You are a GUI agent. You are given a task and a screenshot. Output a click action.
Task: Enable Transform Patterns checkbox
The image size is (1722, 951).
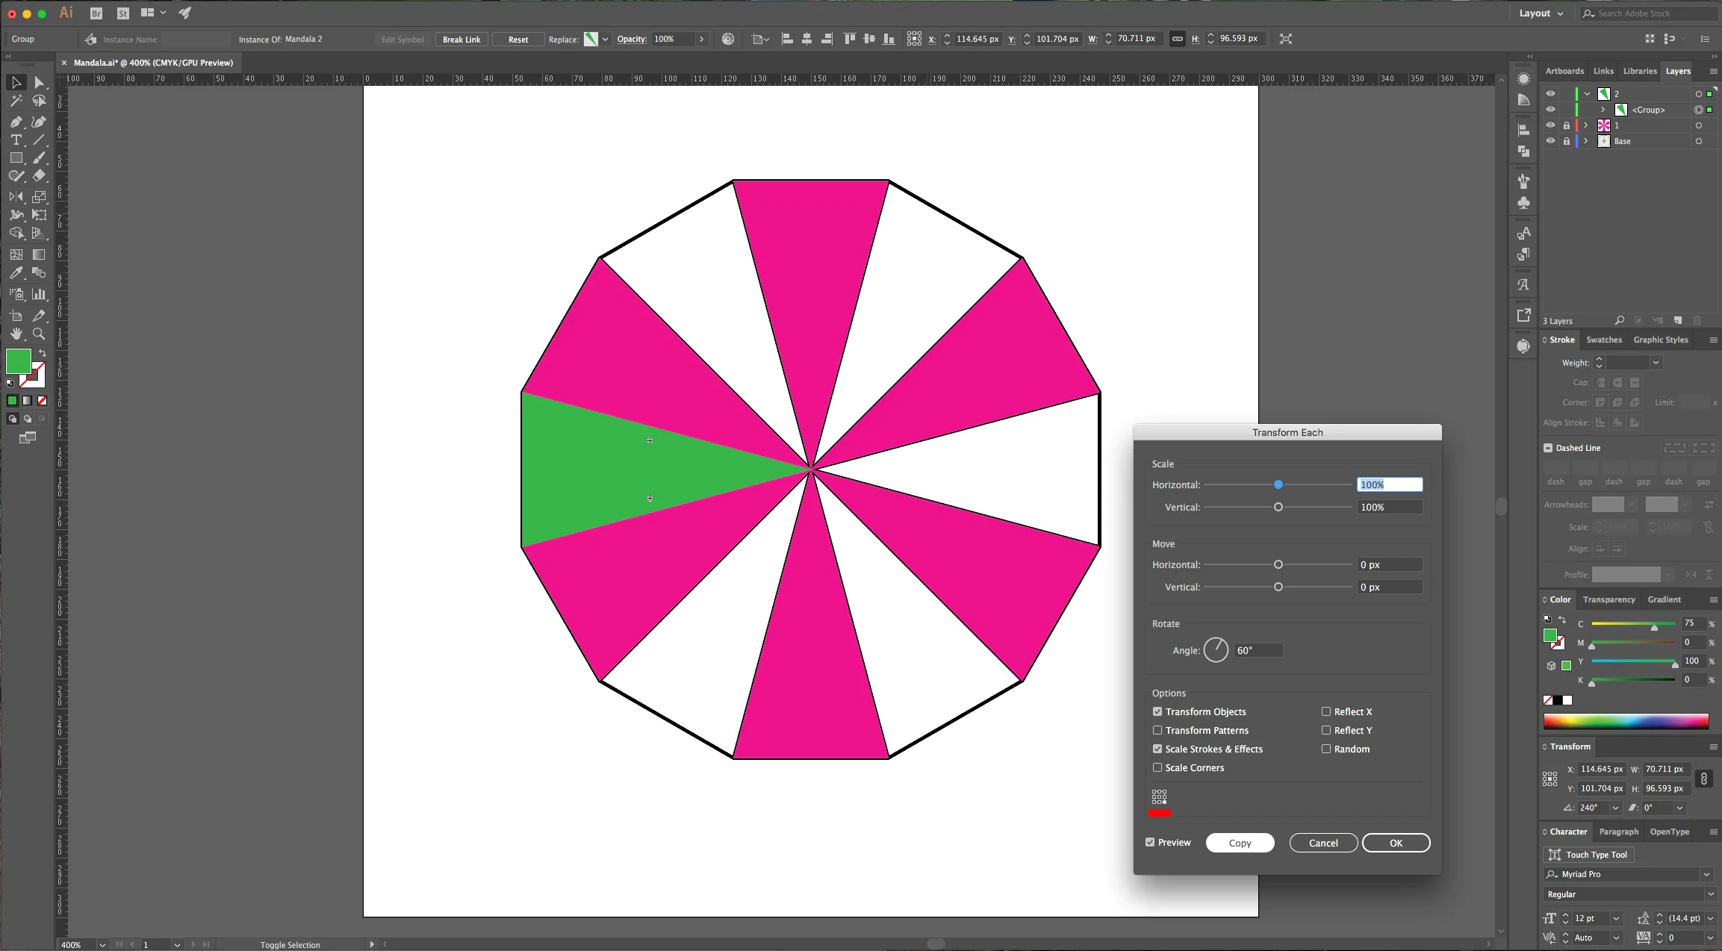coord(1157,730)
